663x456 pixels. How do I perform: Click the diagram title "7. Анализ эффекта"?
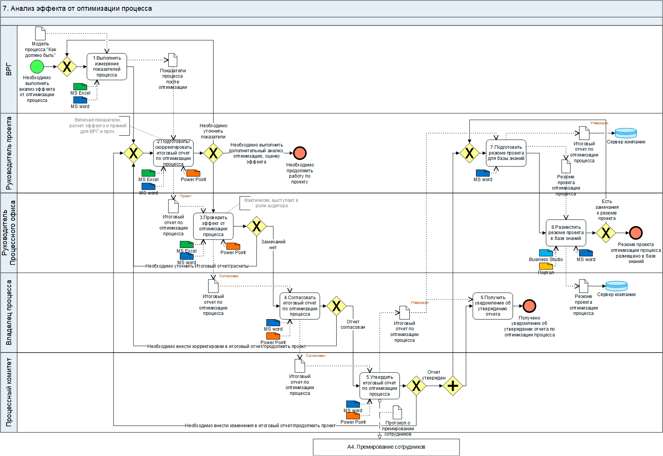click(x=77, y=8)
